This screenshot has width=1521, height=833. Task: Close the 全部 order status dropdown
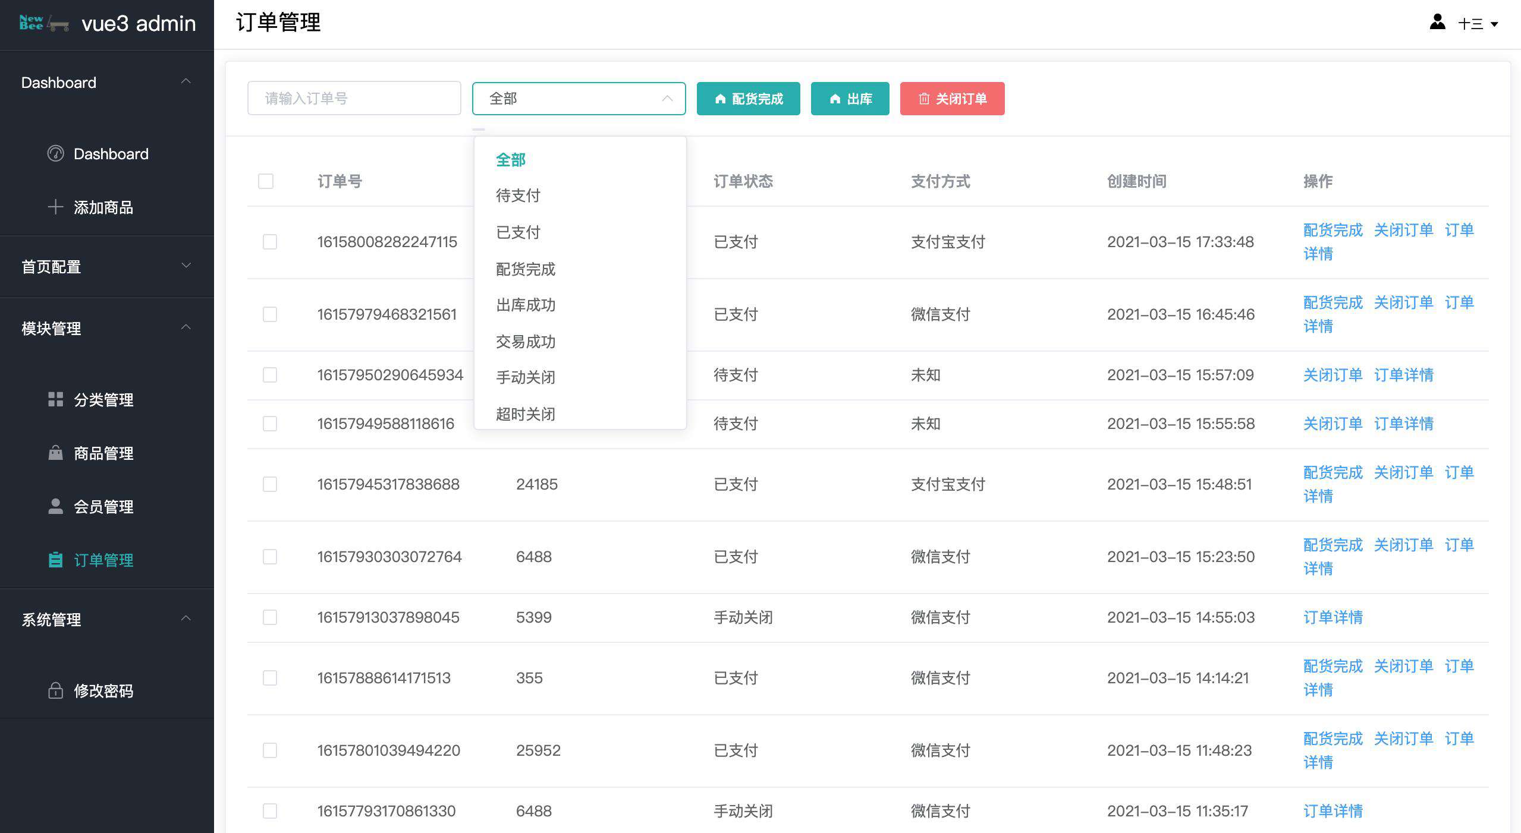[579, 99]
